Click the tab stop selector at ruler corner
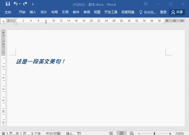 (x=4, y=21)
